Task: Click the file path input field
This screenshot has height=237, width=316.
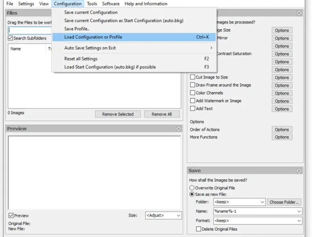Action: click(30, 30)
